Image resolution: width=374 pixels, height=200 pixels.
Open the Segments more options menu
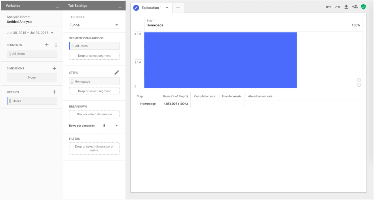click(56, 45)
